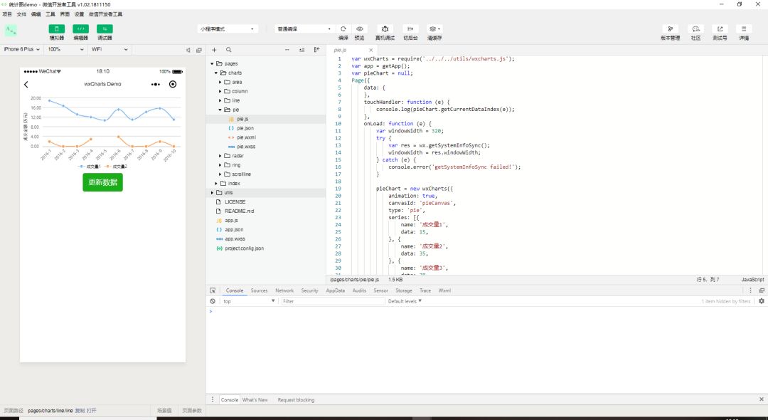Open the 100% zoom dropdown

pyautogui.click(x=66, y=50)
